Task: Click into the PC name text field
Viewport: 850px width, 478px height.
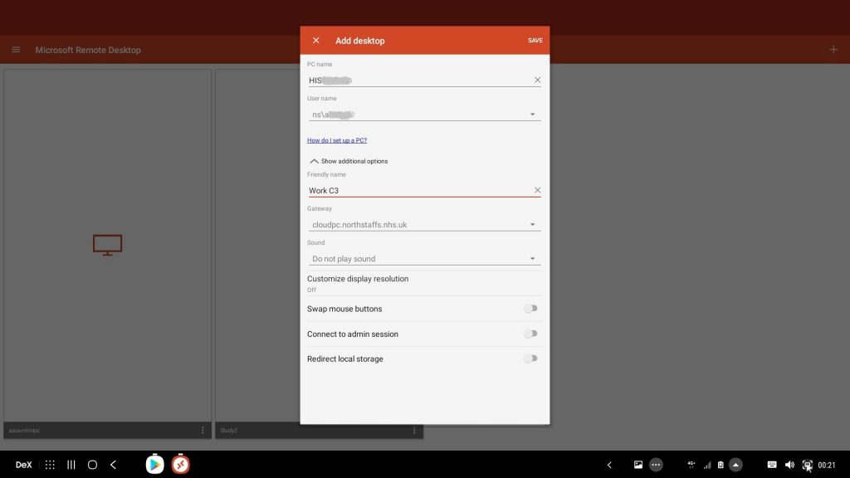Action: coord(415,80)
